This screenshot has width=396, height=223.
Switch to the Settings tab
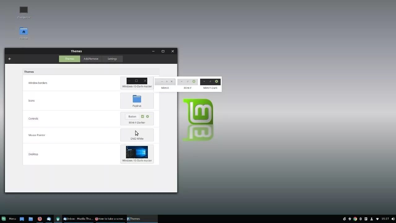pos(112,59)
